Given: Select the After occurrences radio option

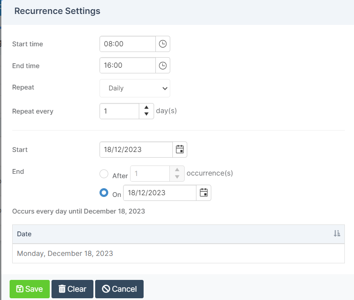Looking at the screenshot, I should pyautogui.click(x=104, y=174).
